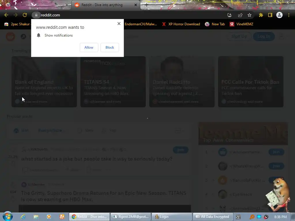Open the Windows Media Player taskbar icon
Image resolution: width=295 pixels, height=221 pixels.
(49, 217)
